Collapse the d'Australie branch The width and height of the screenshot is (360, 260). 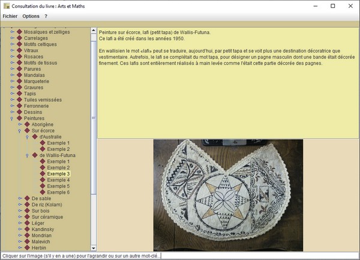(x=27, y=137)
